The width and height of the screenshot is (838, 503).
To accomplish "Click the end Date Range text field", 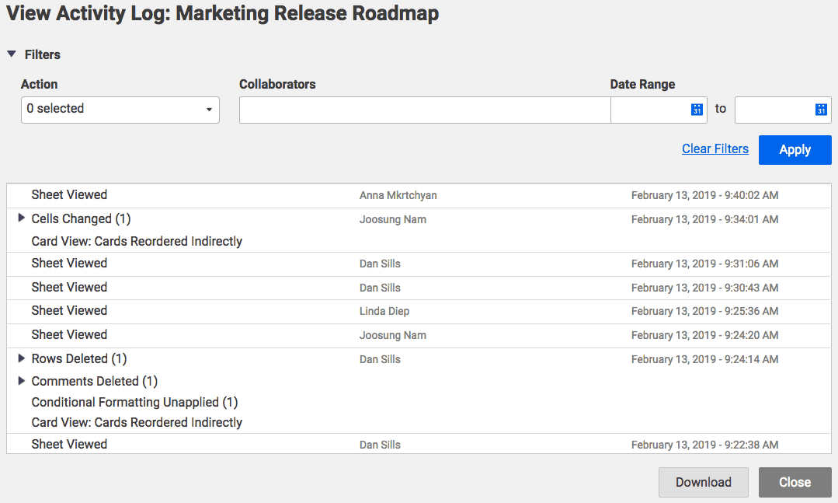I will pyautogui.click(x=773, y=110).
